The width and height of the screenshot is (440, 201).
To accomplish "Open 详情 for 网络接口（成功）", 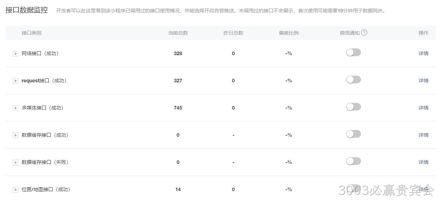I will 423,53.
